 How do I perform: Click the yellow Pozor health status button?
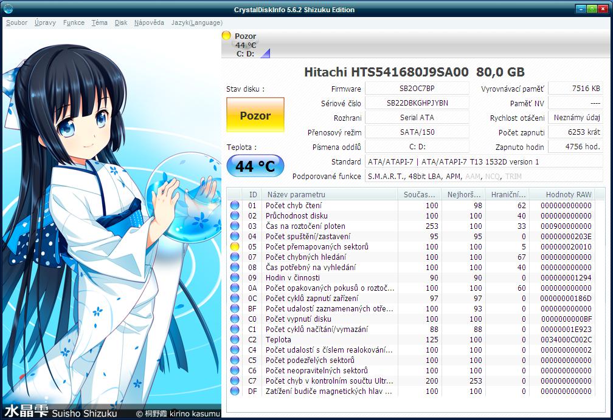click(x=255, y=115)
